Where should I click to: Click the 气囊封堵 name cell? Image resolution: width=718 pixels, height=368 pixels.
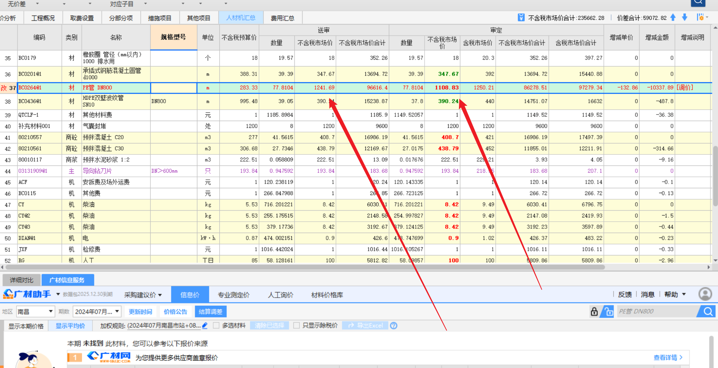pos(116,126)
